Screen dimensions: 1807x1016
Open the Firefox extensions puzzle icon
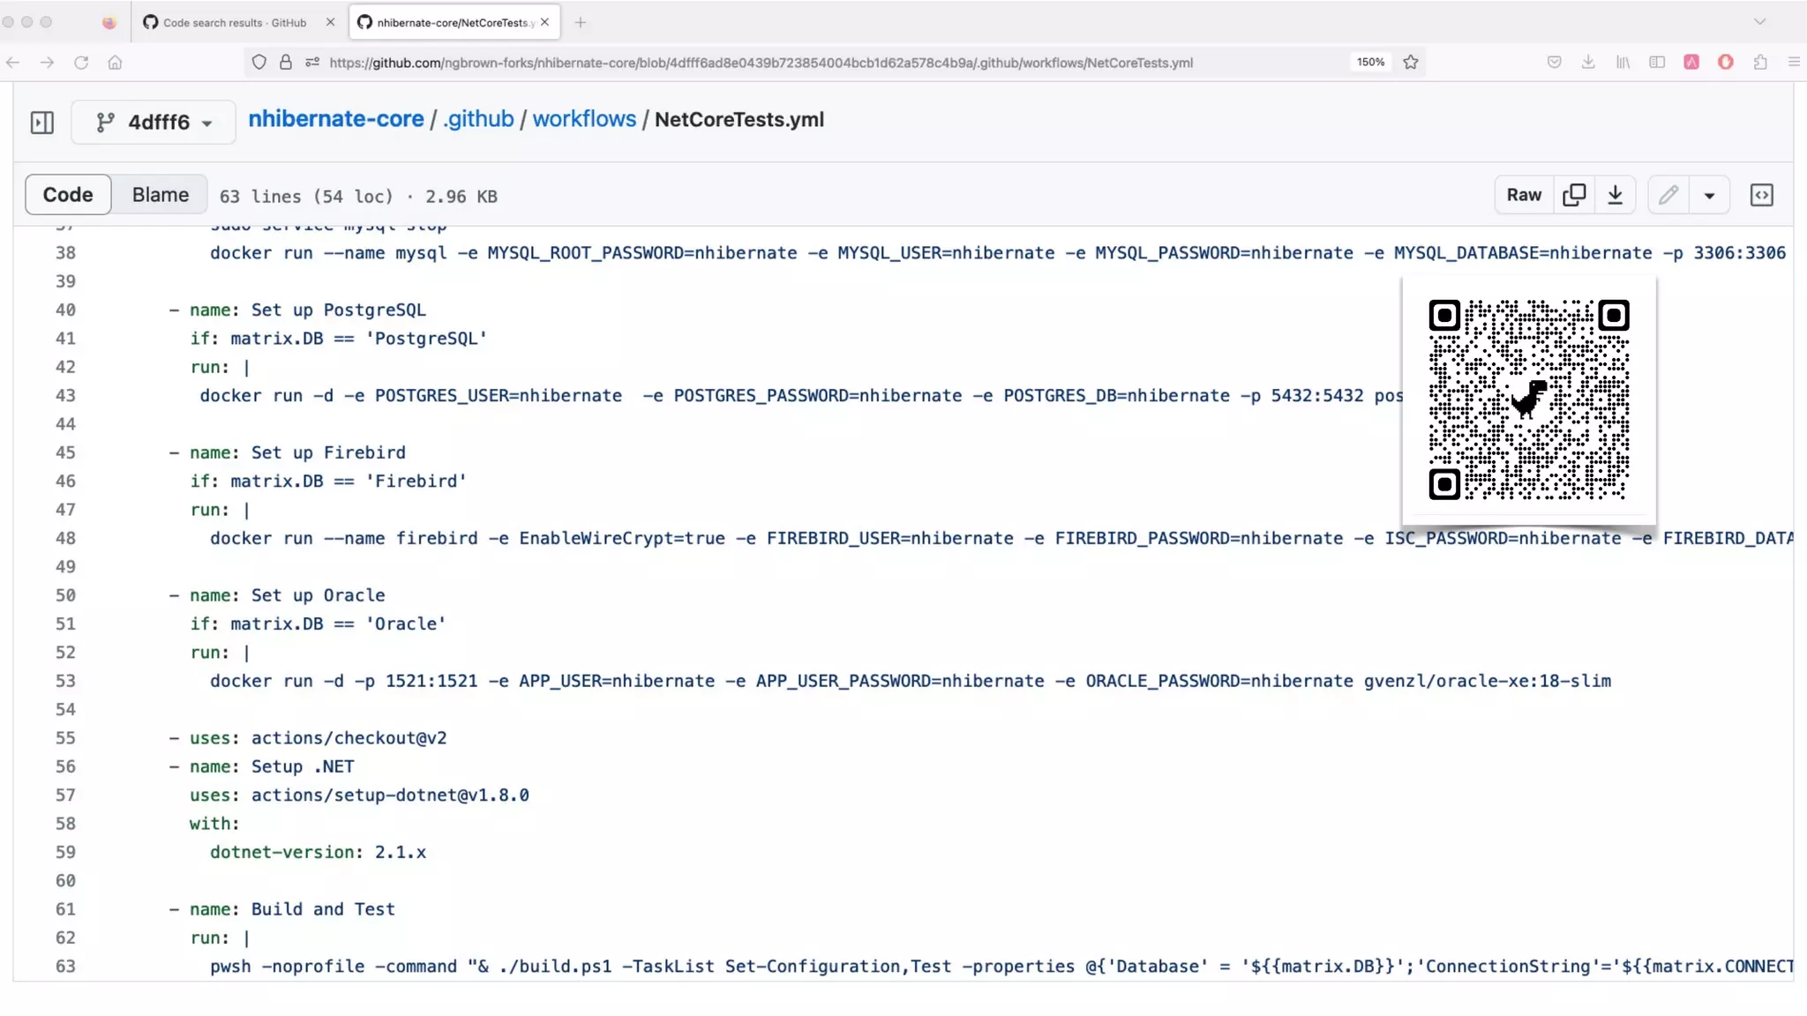[x=1760, y=63]
